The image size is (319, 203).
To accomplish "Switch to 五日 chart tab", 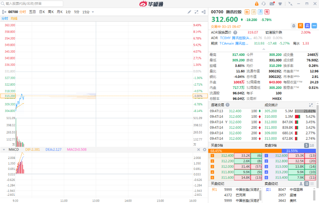I will [x=32, y=12].
